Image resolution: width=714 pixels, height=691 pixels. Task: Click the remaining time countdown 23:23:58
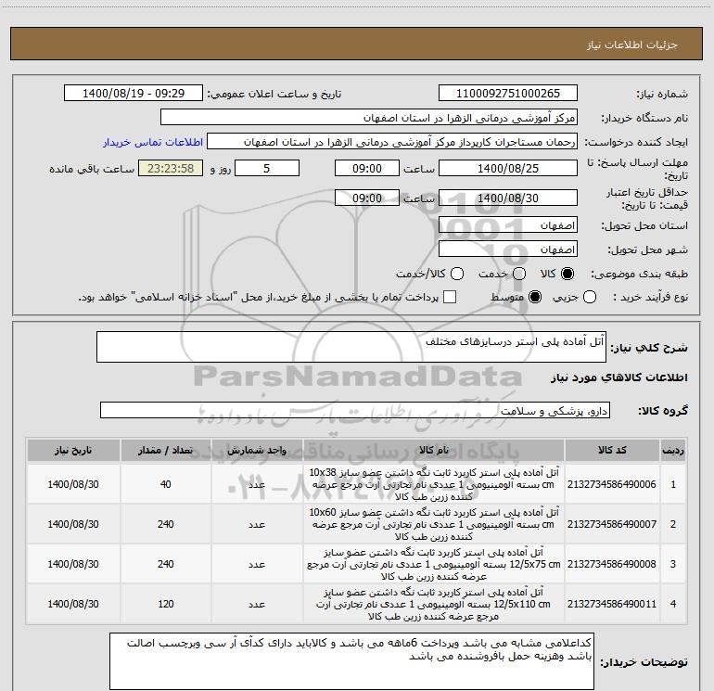tap(171, 168)
